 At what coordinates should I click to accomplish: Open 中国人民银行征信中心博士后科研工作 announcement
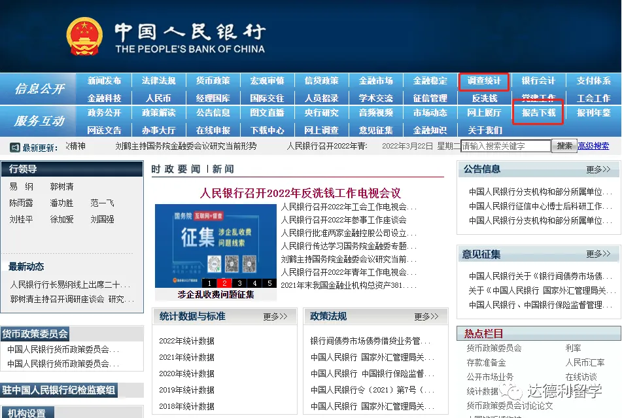[540, 206]
